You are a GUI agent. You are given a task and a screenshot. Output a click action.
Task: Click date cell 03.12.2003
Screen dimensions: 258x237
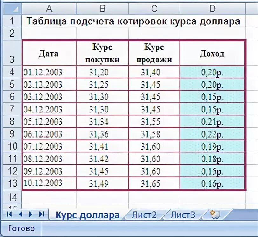(x=49, y=97)
